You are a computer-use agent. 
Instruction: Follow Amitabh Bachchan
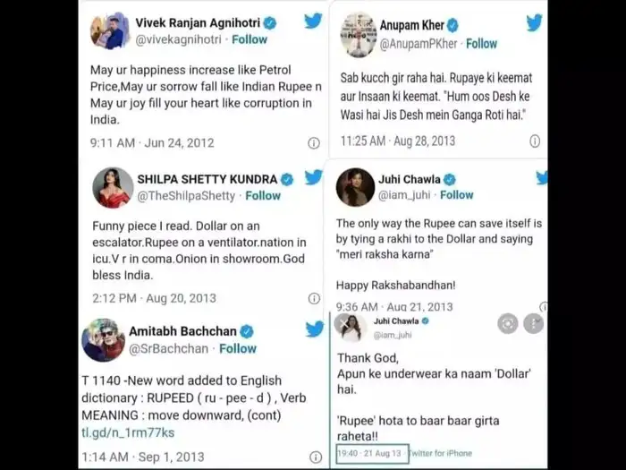click(238, 348)
